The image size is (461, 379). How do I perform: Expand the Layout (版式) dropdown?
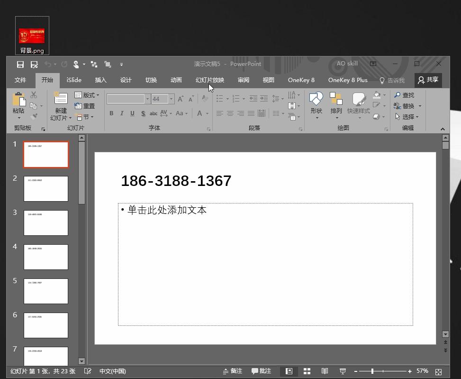point(87,95)
